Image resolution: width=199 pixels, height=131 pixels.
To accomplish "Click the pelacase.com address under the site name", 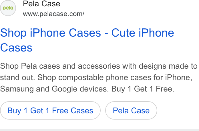I will tap(53, 14).
